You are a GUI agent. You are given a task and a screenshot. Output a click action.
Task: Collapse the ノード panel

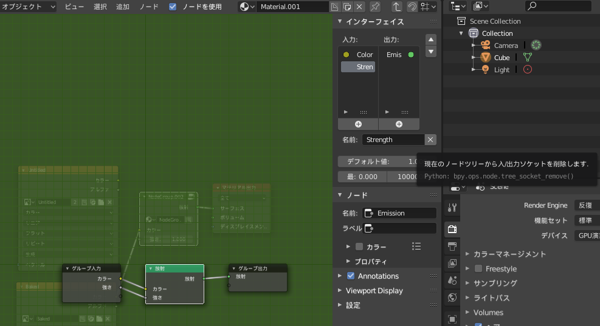click(340, 195)
